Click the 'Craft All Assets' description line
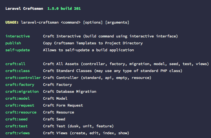Viewport: 211px width, 138px height. 126,64
